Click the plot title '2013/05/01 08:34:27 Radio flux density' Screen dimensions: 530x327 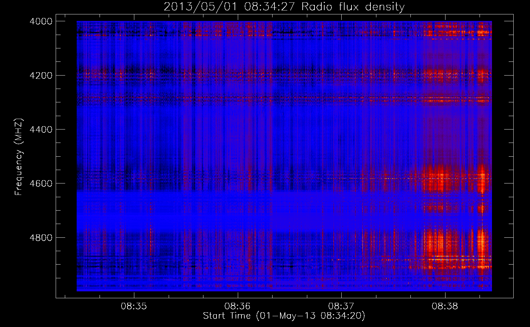point(284,7)
